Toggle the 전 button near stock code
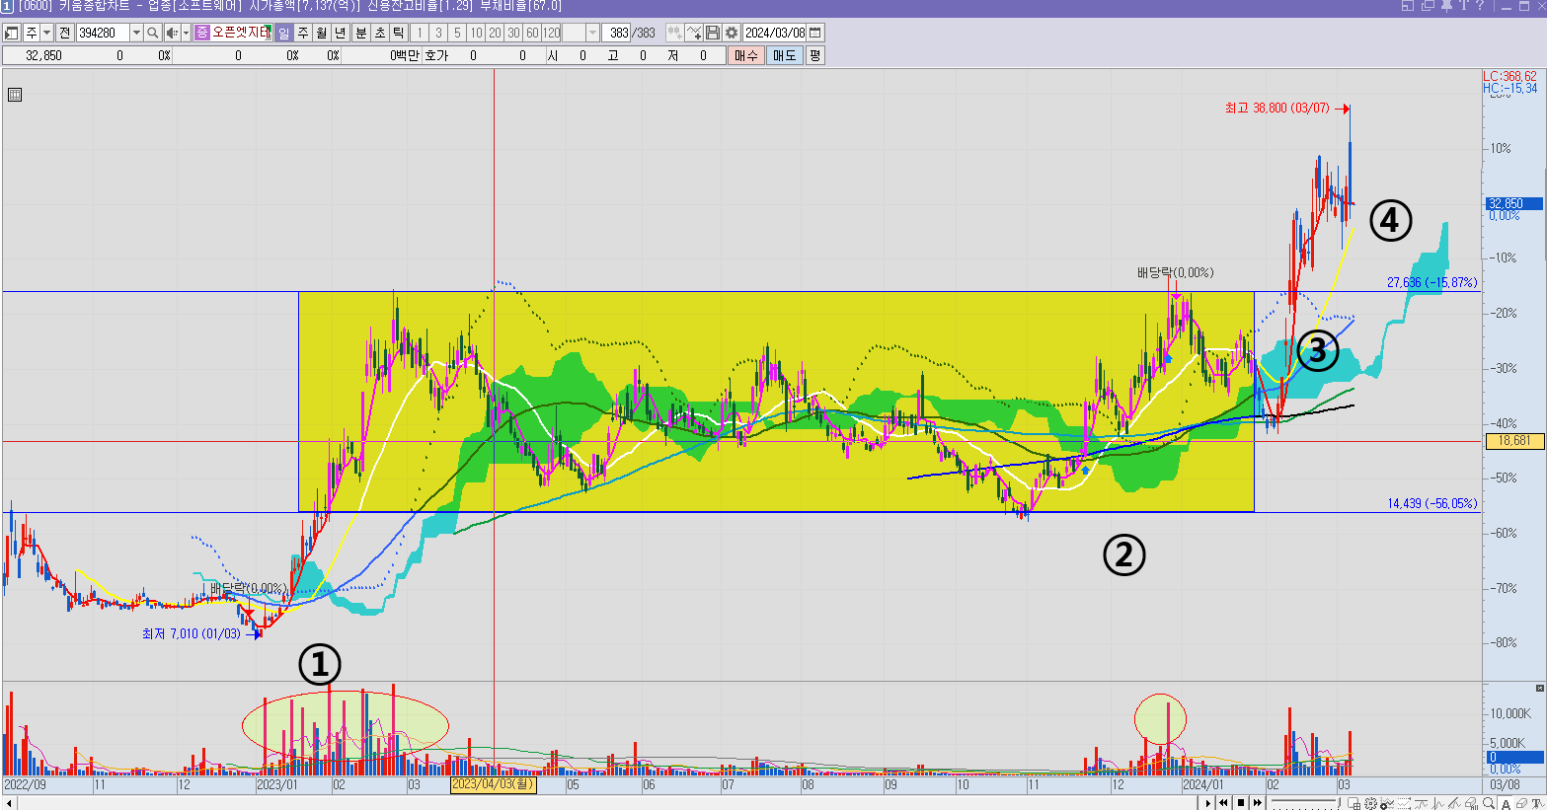Image resolution: width=1547 pixels, height=810 pixels. (x=65, y=33)
